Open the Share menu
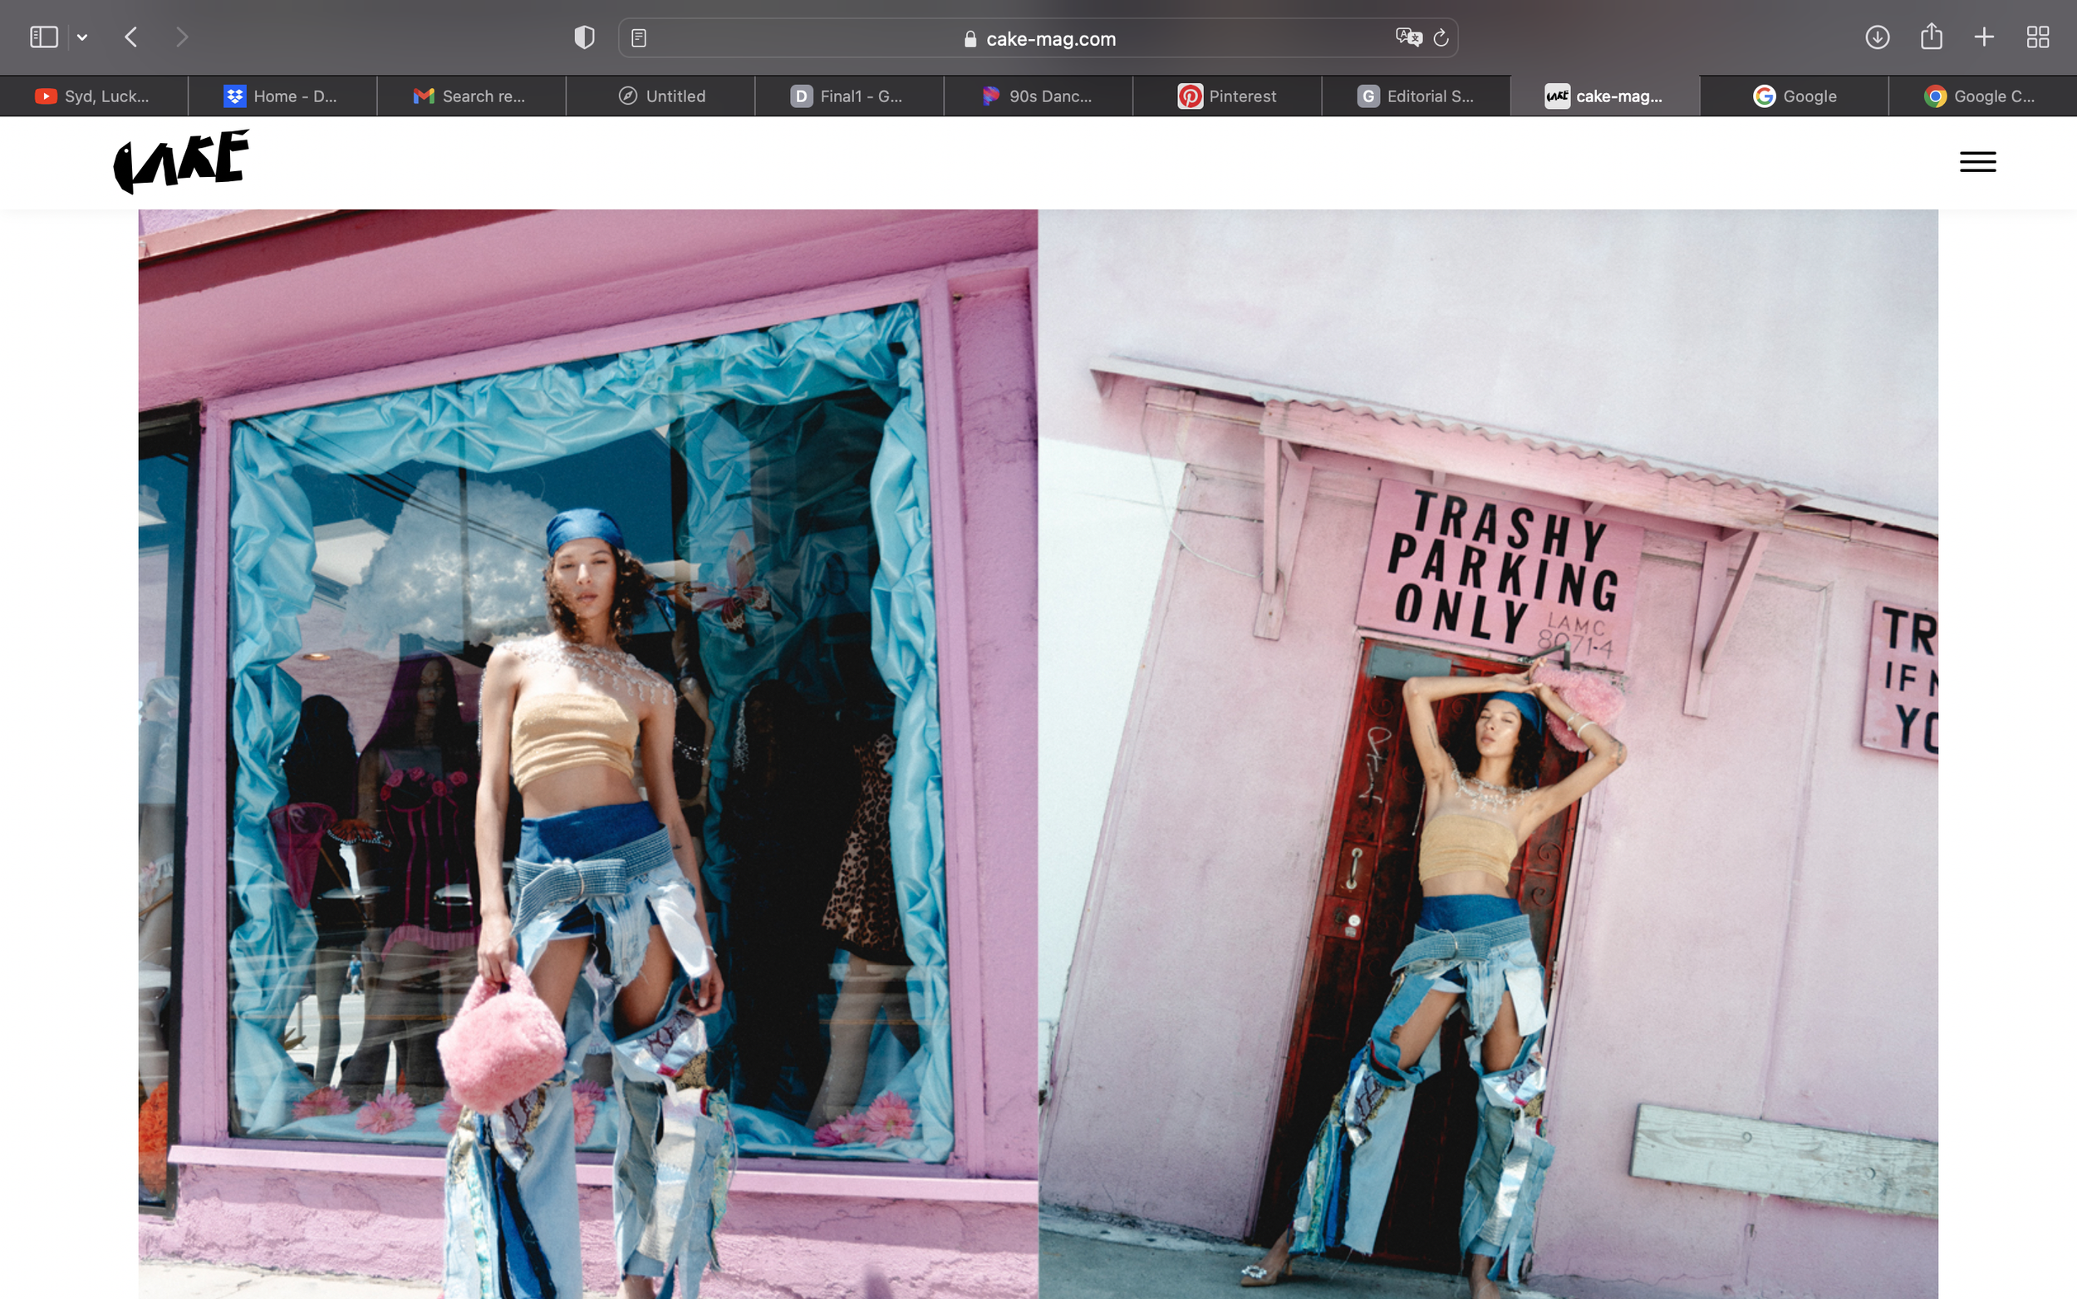2077x1299 pixels. (1931, 36)
